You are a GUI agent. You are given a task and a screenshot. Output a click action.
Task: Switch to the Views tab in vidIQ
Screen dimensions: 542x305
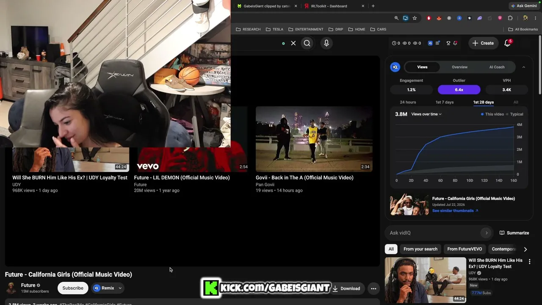pos(422,67)
